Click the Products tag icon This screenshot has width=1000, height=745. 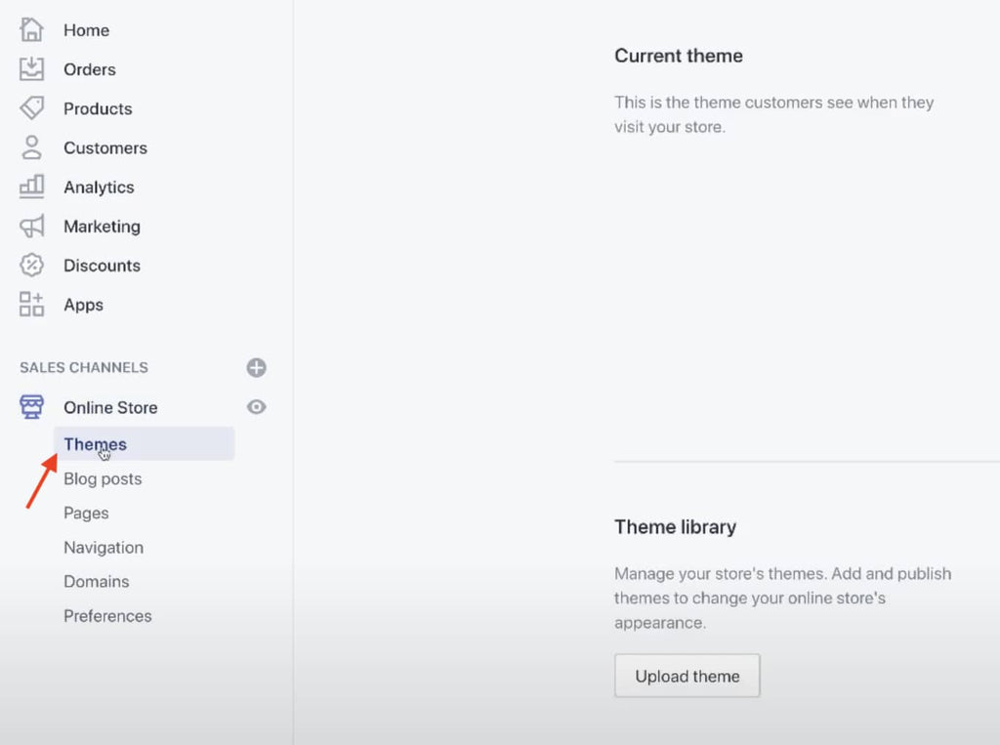coord(32,108)
